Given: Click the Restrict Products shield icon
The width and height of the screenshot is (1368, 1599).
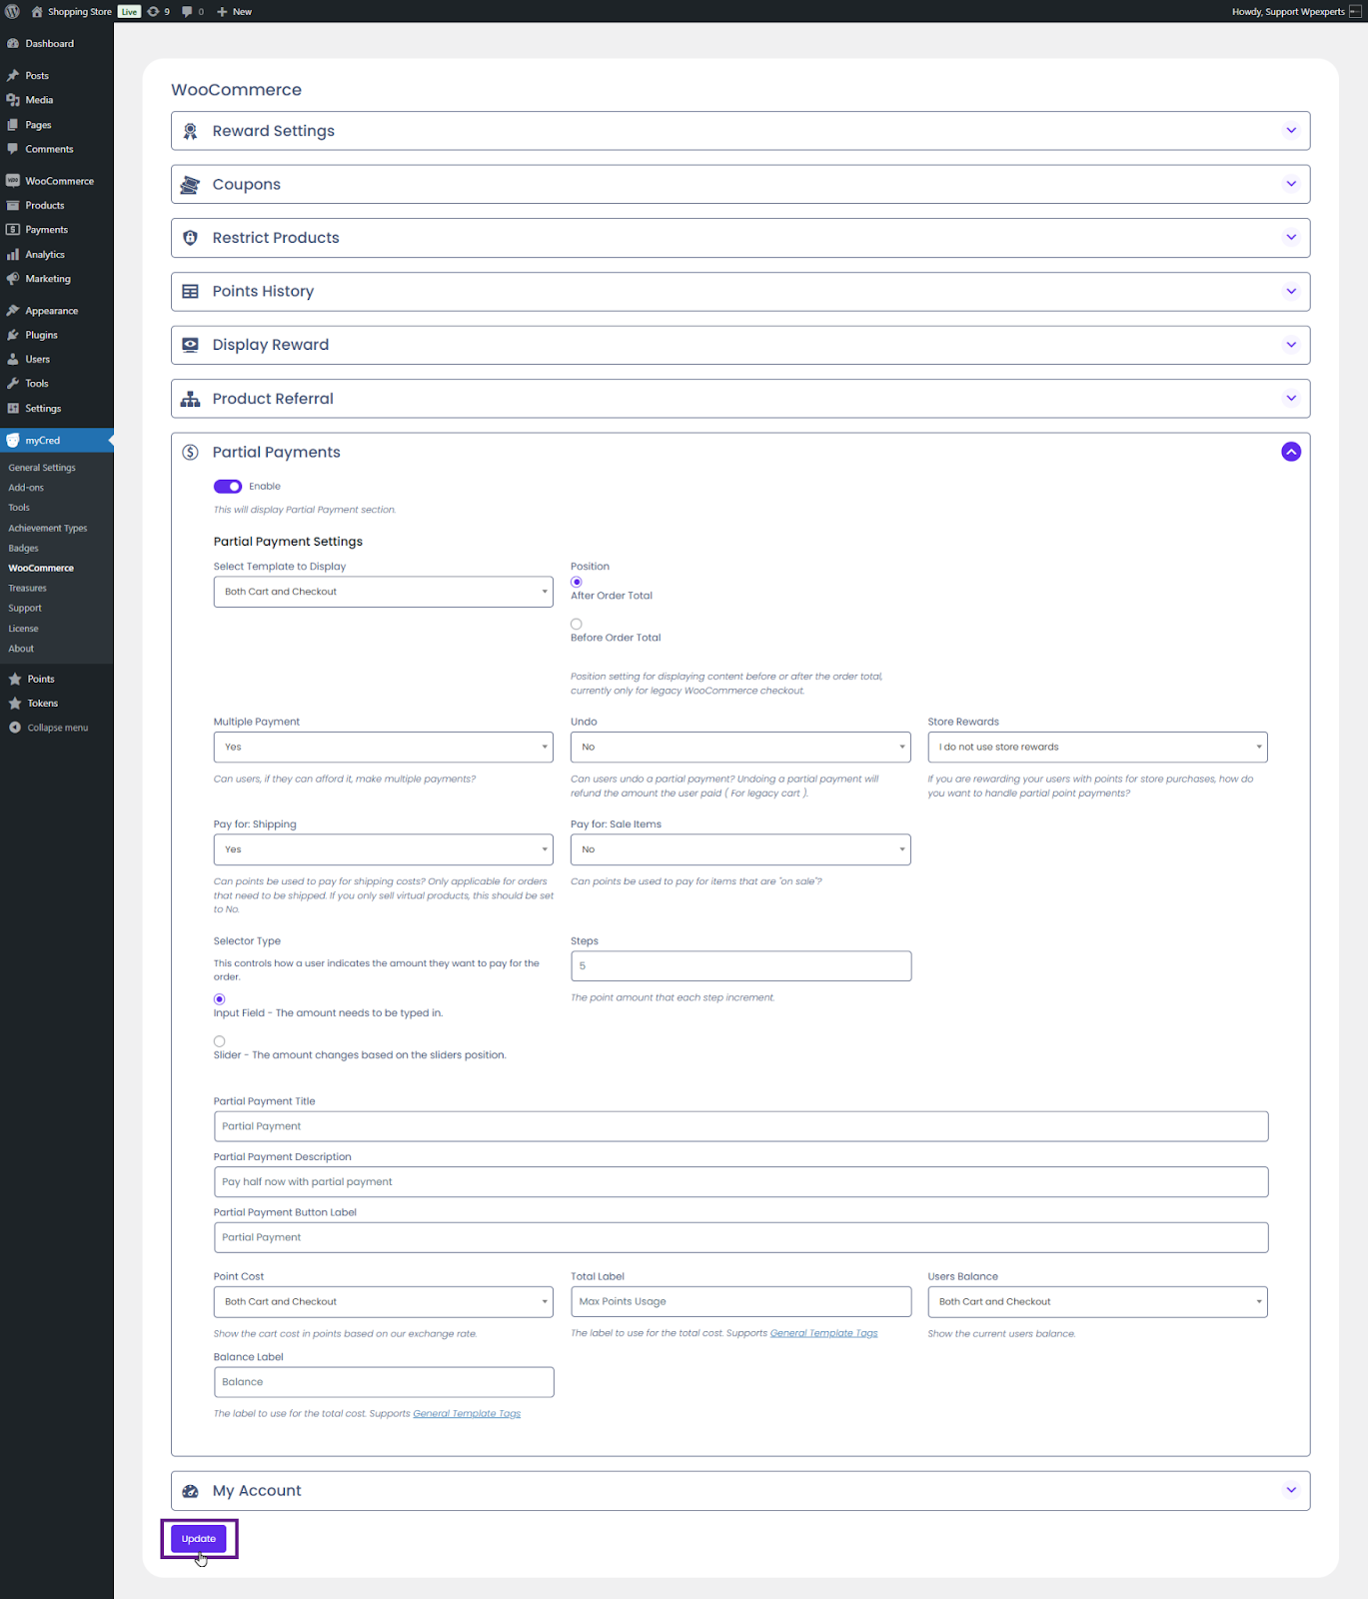Looking at the screenshot, I should click(190, 238).
